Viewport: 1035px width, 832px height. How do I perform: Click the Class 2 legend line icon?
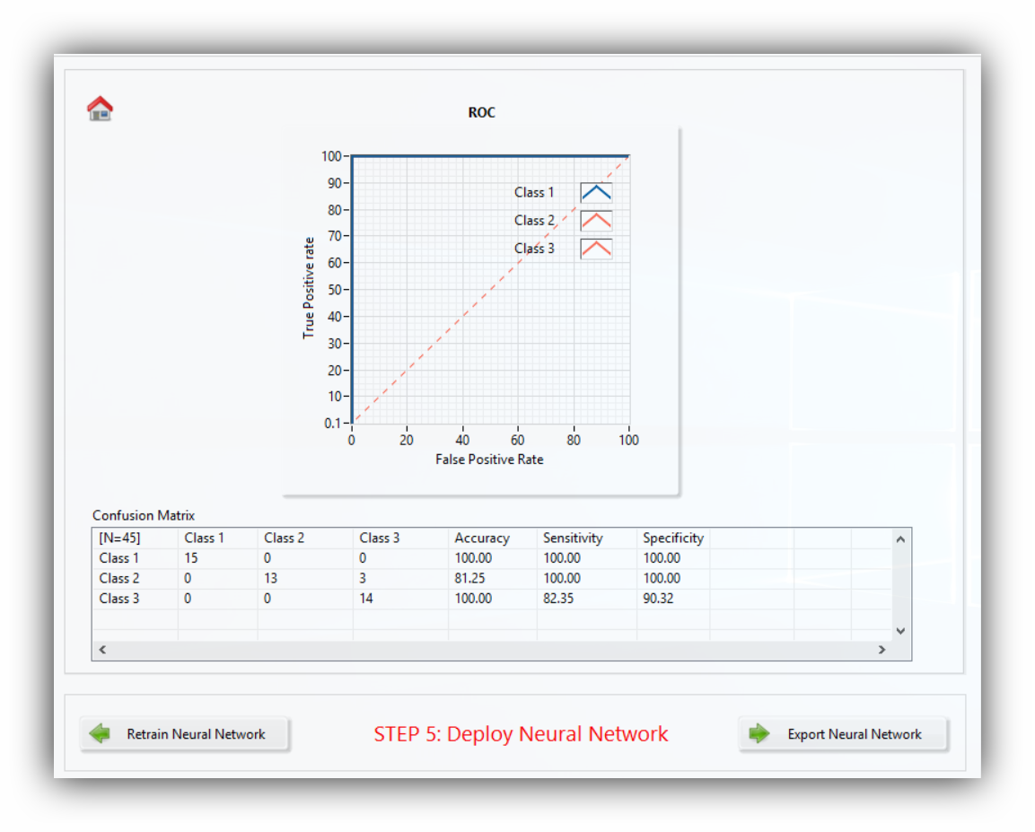[595, 221]
